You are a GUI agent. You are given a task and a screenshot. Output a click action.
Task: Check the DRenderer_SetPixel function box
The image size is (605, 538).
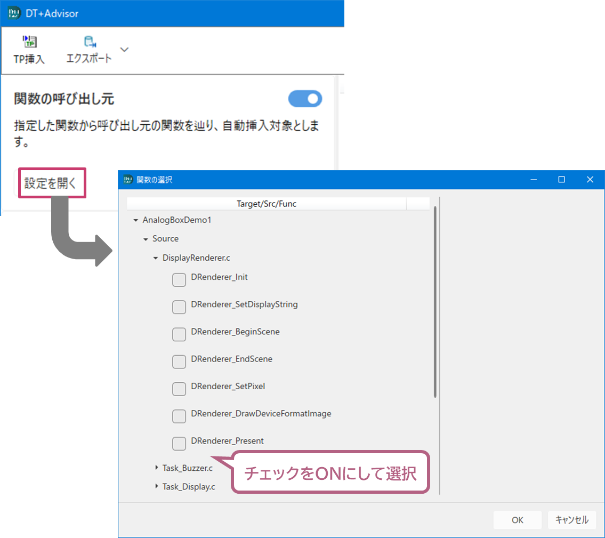point(179,388)
